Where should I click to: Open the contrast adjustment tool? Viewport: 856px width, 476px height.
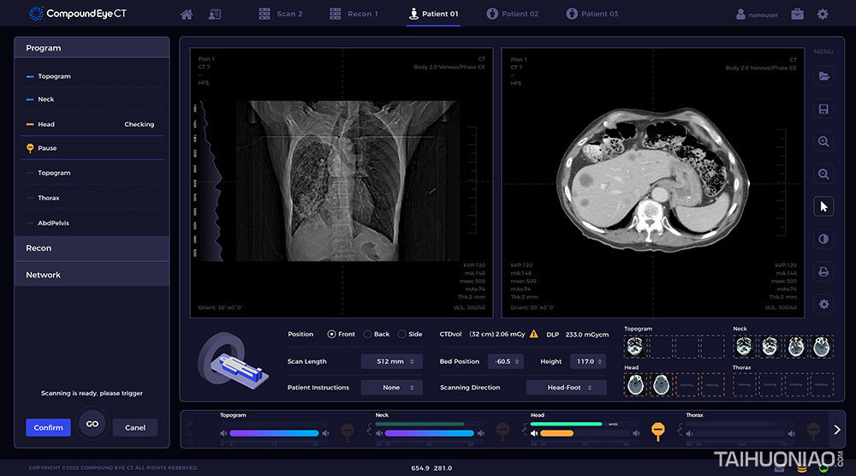point(823,239)
